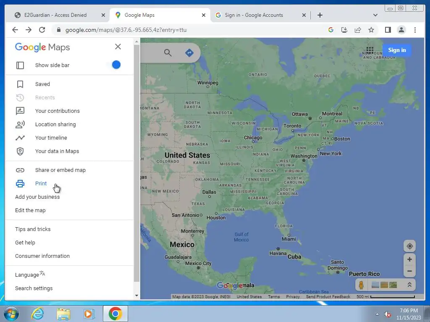Image resolution: width=430 pixels, height=322 pixels.
Task: Open Your contributions icon
Action: click(x=20, y=111)
